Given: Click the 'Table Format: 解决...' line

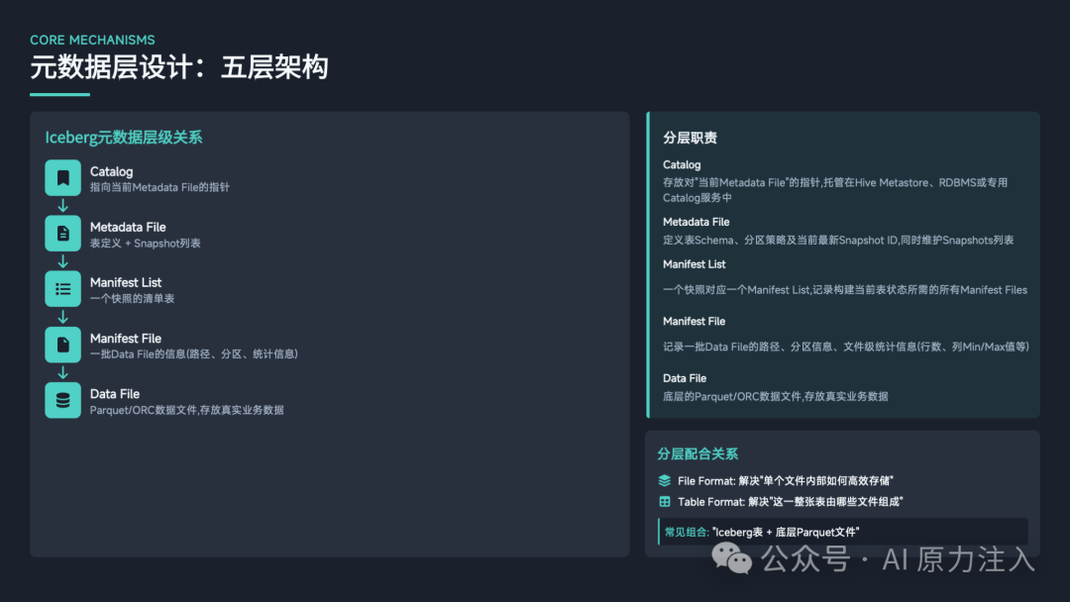Looking at the screenshot, I should [791, 502].
